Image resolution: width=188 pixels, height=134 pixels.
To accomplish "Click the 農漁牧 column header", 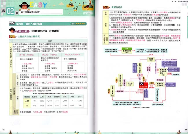I will (x=34, y=97).
